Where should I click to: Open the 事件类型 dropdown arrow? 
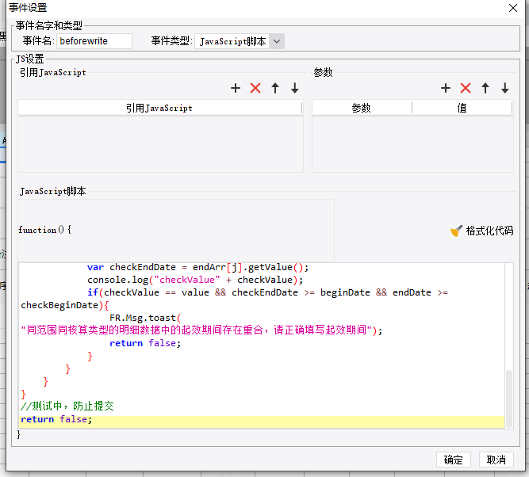(277, 41)
